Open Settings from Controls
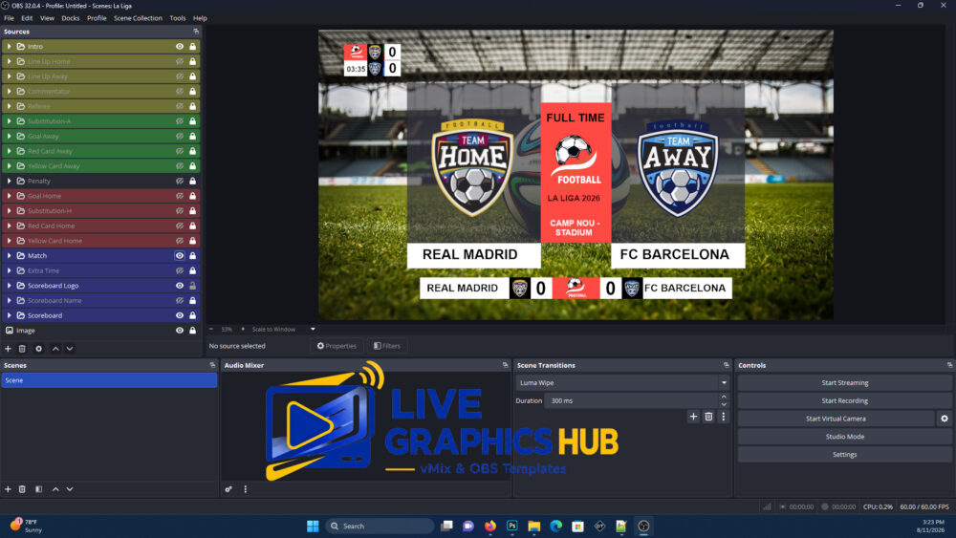Screen dimensions: 956x538 (x=844, y=455)
